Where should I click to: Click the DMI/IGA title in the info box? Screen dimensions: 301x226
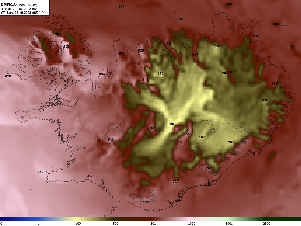pyautogui.click(x=8, y=5)
